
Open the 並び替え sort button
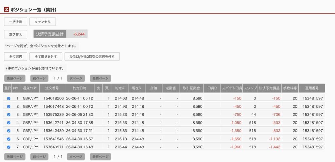click(16, 34)
